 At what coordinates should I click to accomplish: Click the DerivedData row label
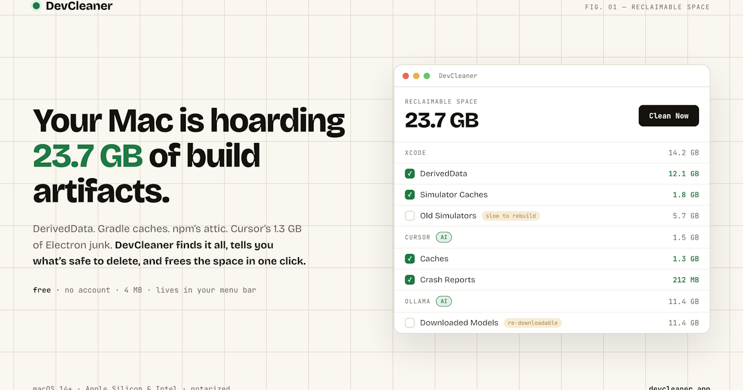click(443, 173)
